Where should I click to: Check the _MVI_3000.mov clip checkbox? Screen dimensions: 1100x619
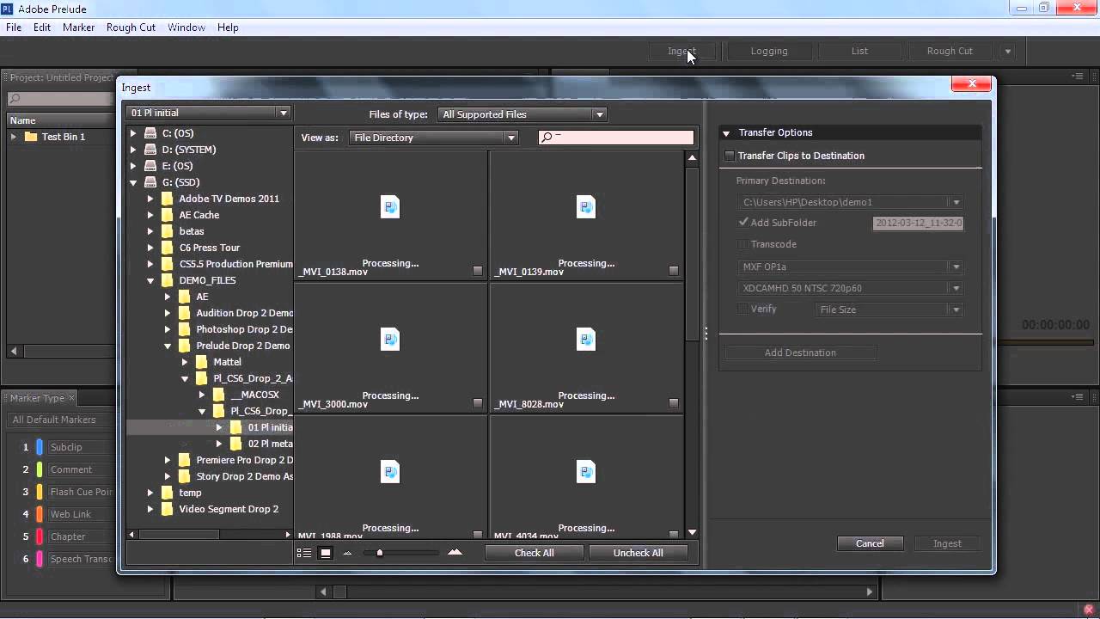coord(478,403)
